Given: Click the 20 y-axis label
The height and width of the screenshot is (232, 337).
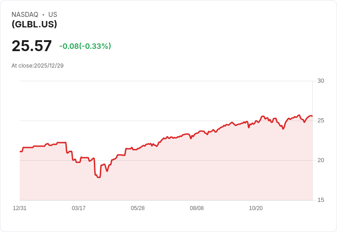Looking at the screenshot, I should click(x=321, y=160).
